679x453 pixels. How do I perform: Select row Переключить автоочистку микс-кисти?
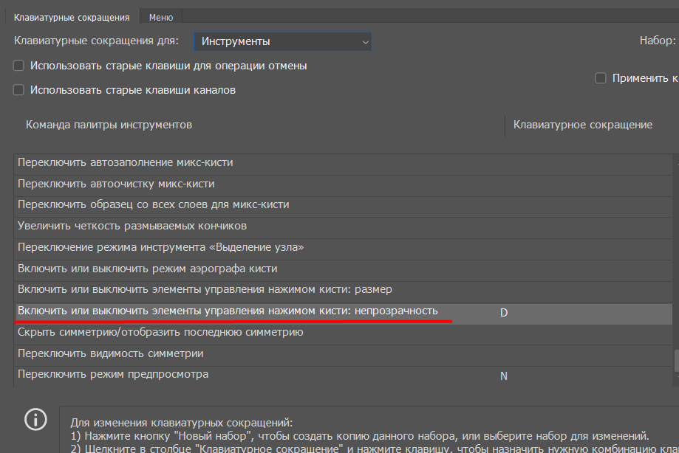click(x=343, y=186)
